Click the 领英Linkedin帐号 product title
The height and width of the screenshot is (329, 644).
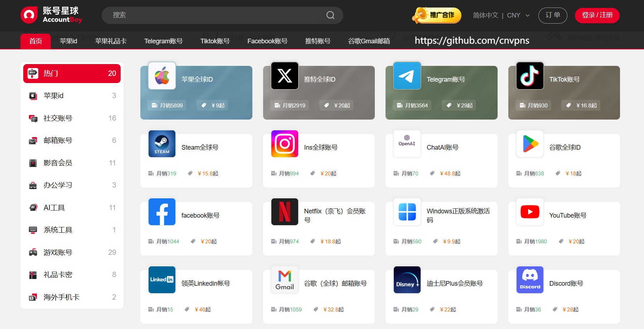(x=205, y=284)
